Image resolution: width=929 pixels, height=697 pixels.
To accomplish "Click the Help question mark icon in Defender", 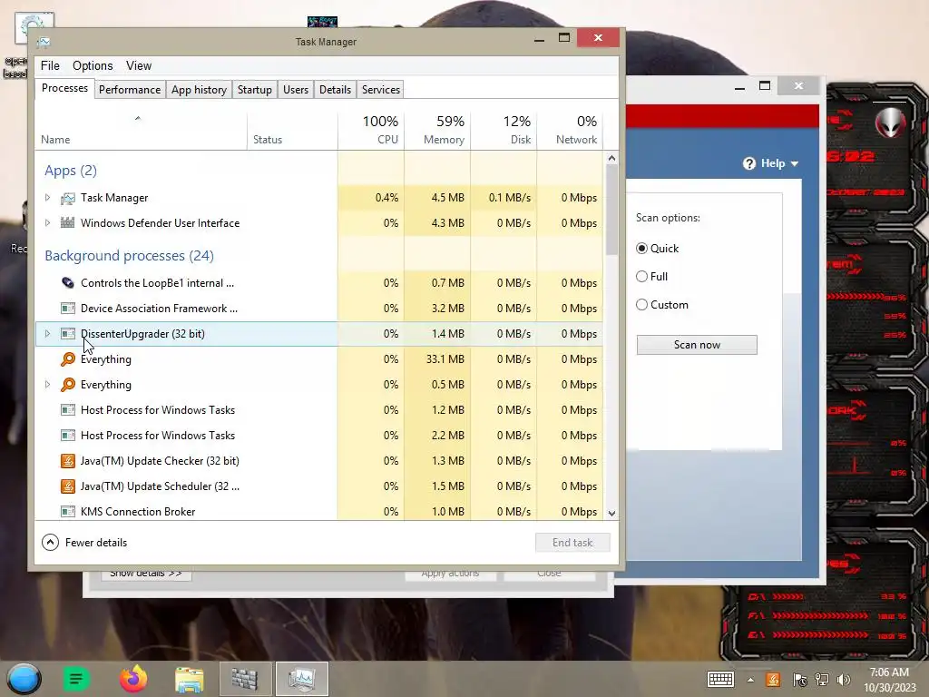I will point(748,163).
